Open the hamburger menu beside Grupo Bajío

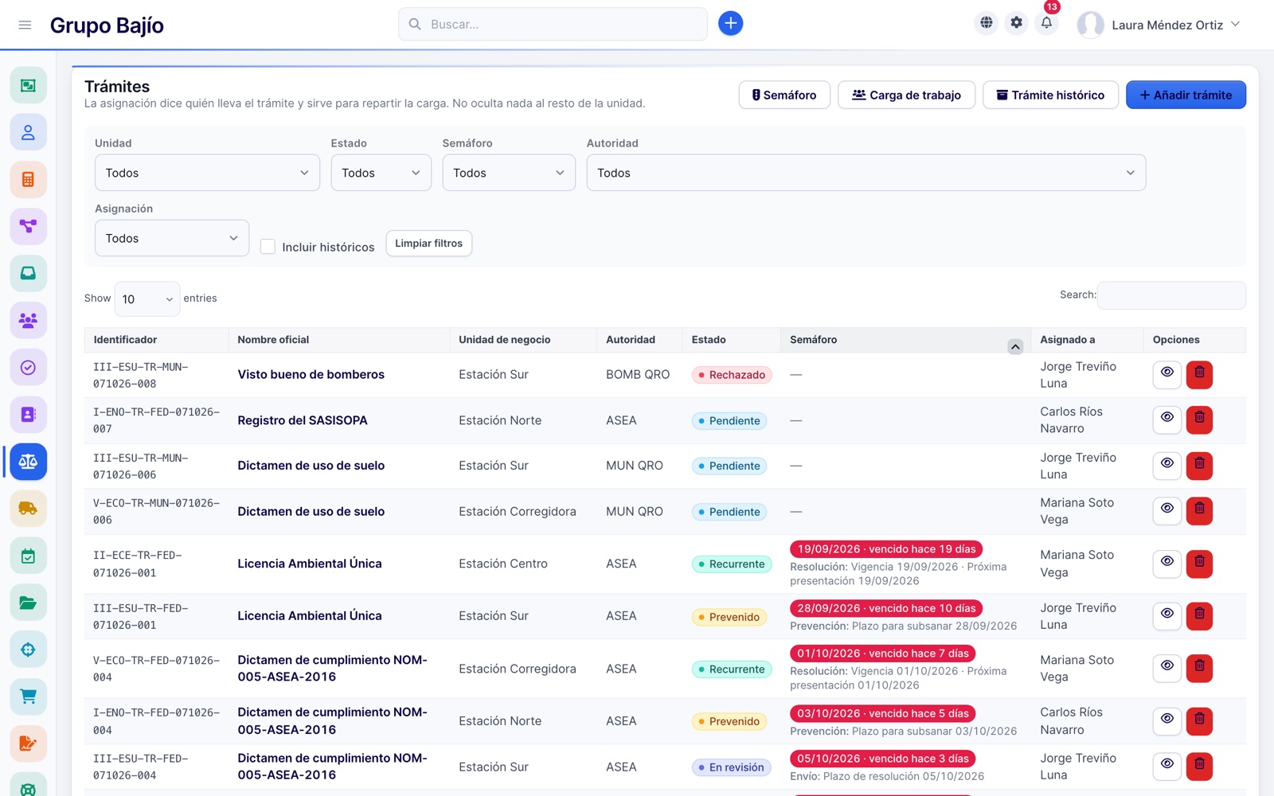[25, 25]
